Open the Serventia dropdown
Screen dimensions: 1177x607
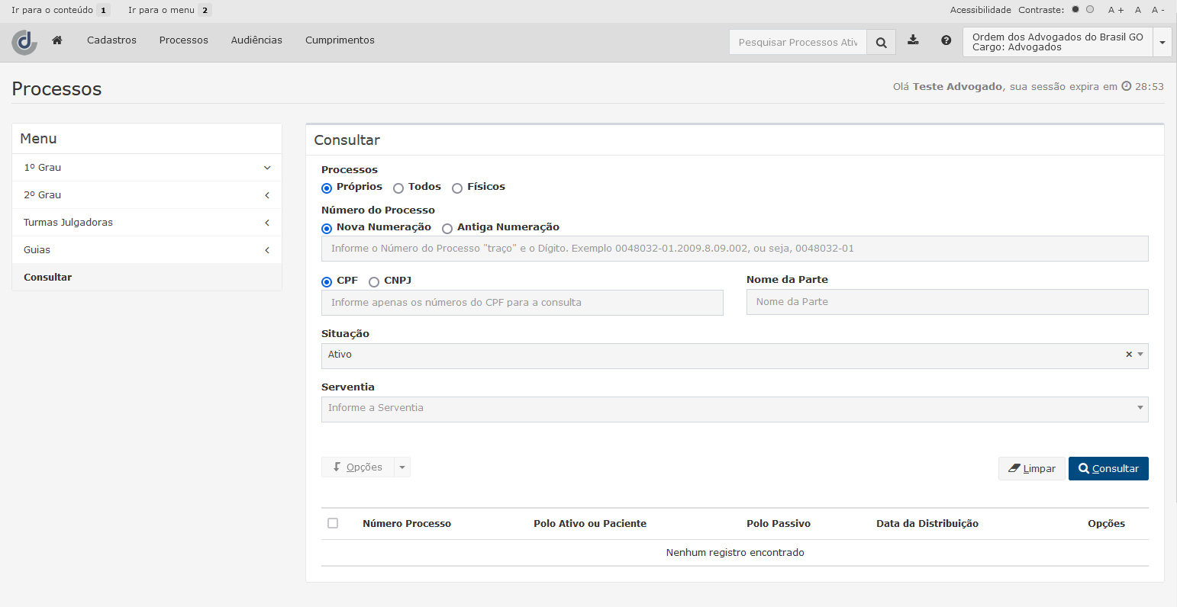tap(734, 409)
